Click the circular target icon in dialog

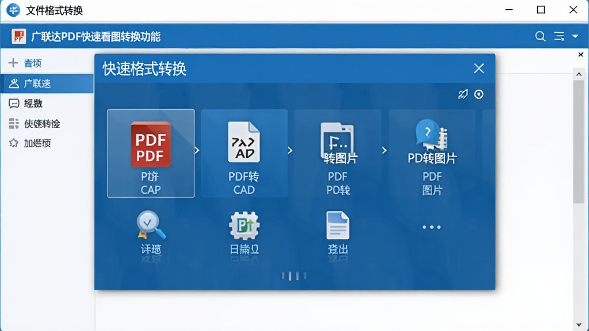pyautogui.click(x=479, y=94)
